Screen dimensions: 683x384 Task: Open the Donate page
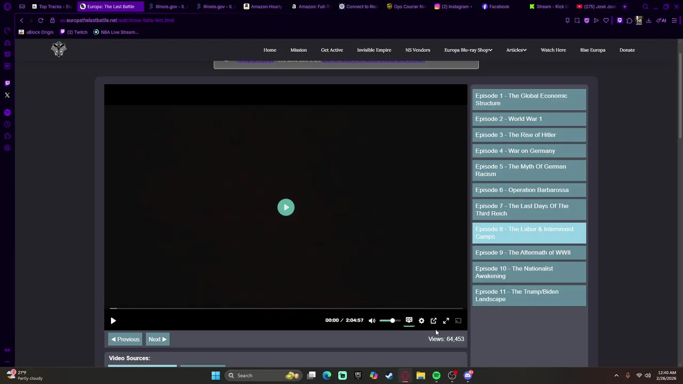(x=627, y=50)
